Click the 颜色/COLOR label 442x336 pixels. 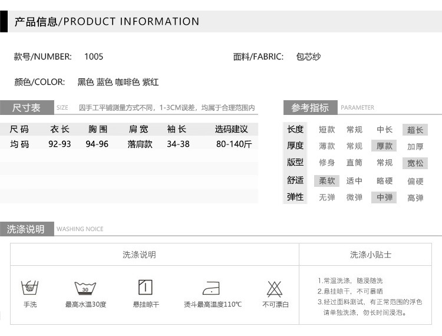click(x=39, y=82)
